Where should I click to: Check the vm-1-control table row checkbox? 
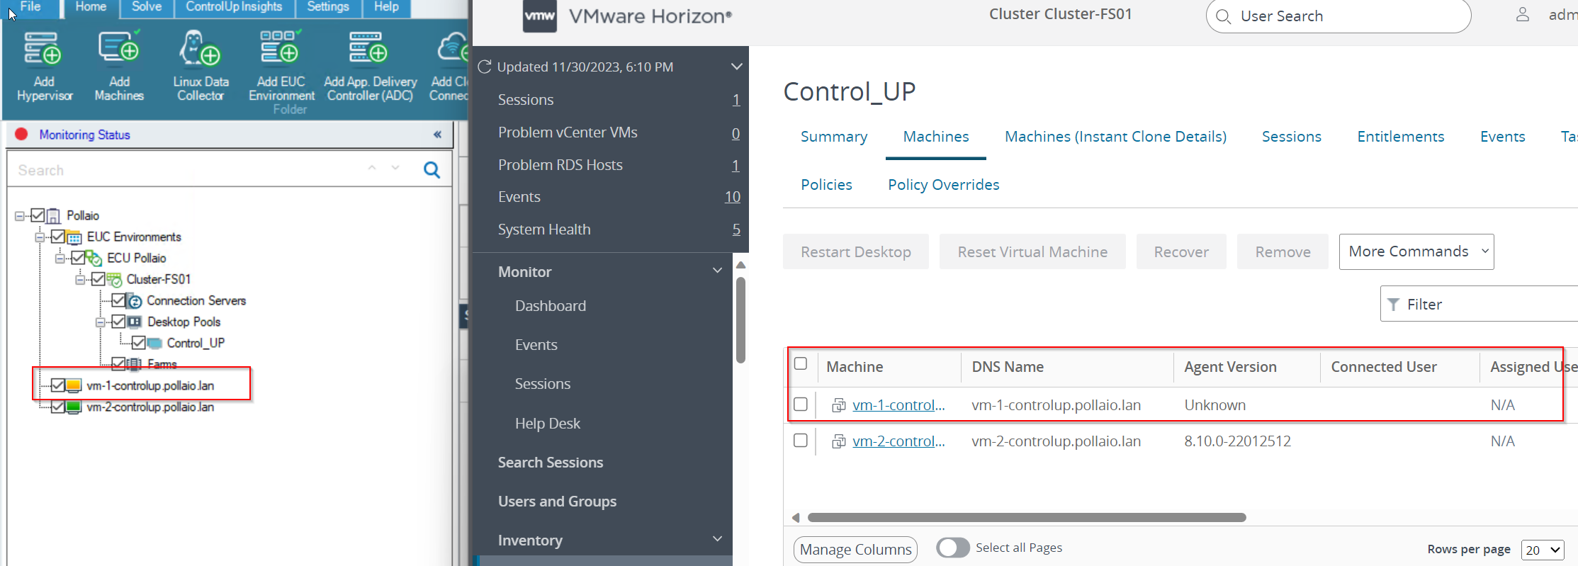[801, 404]
